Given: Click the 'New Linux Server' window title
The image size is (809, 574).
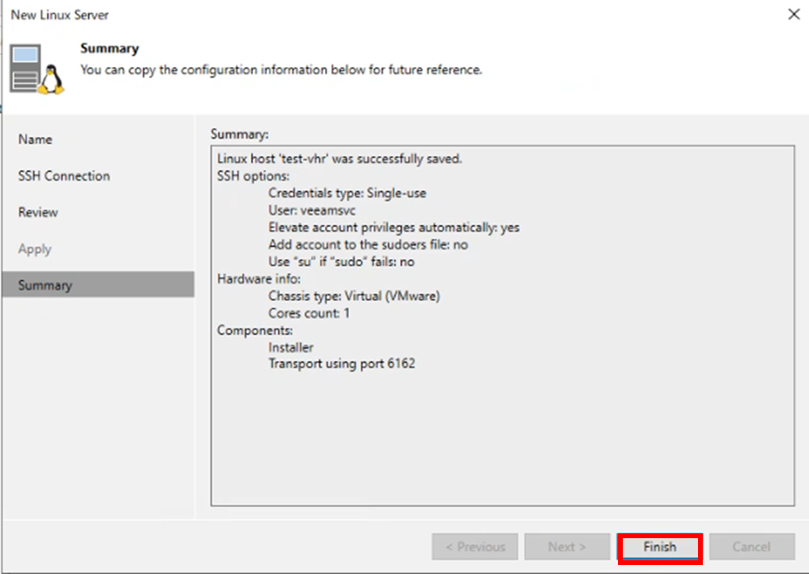Looking at the screenshot, I should pos(60,15).
